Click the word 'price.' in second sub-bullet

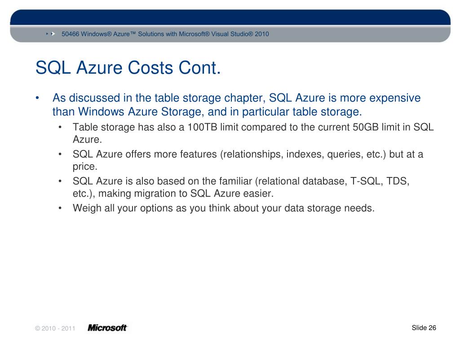(85, 167)
